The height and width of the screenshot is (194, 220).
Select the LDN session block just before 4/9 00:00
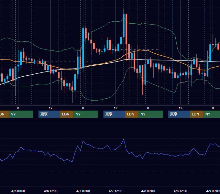click(197, 114)
